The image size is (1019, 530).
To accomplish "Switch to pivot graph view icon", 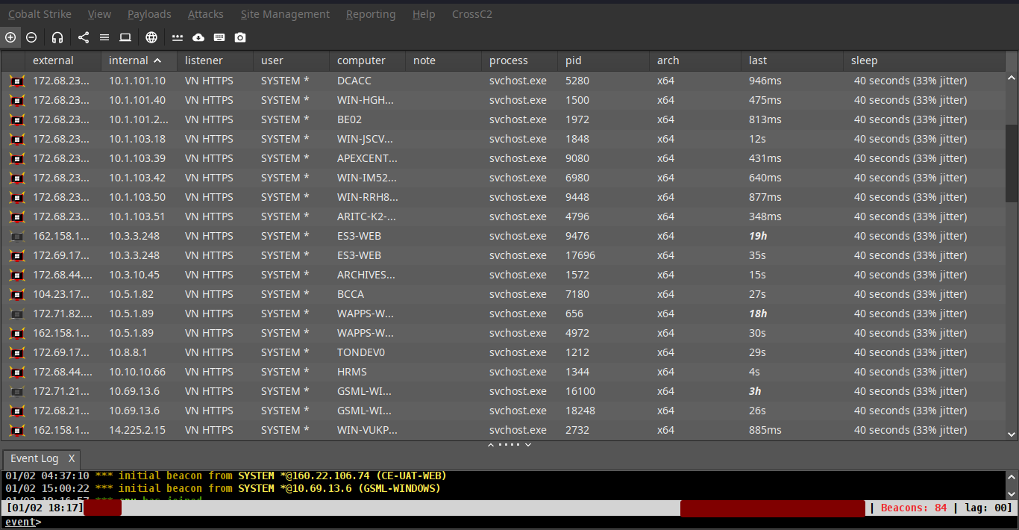I will 84,37.
